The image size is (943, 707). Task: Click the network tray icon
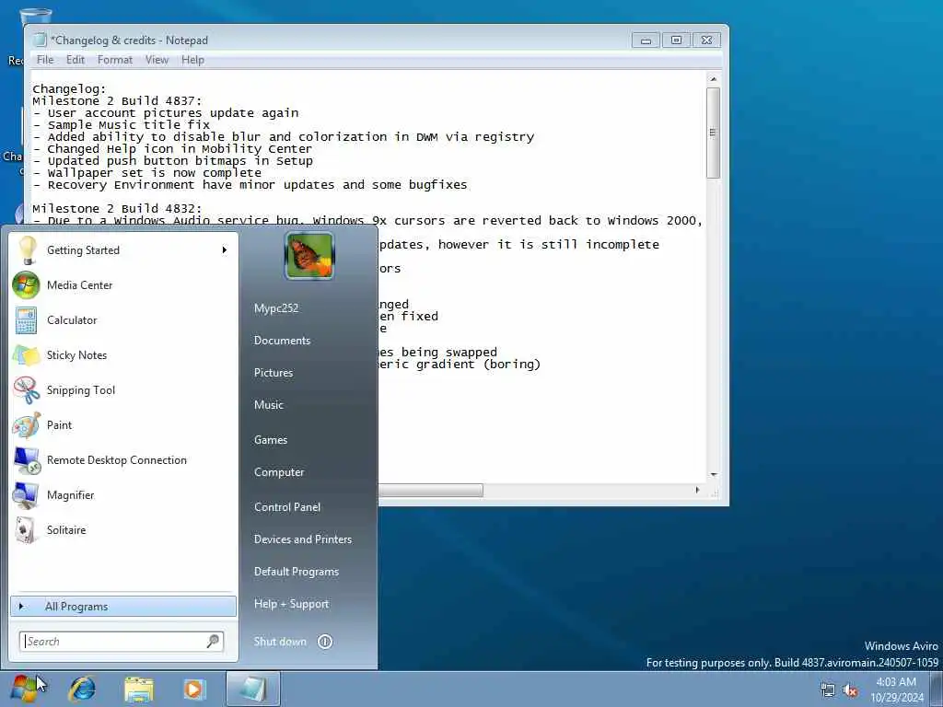point(828,690)
